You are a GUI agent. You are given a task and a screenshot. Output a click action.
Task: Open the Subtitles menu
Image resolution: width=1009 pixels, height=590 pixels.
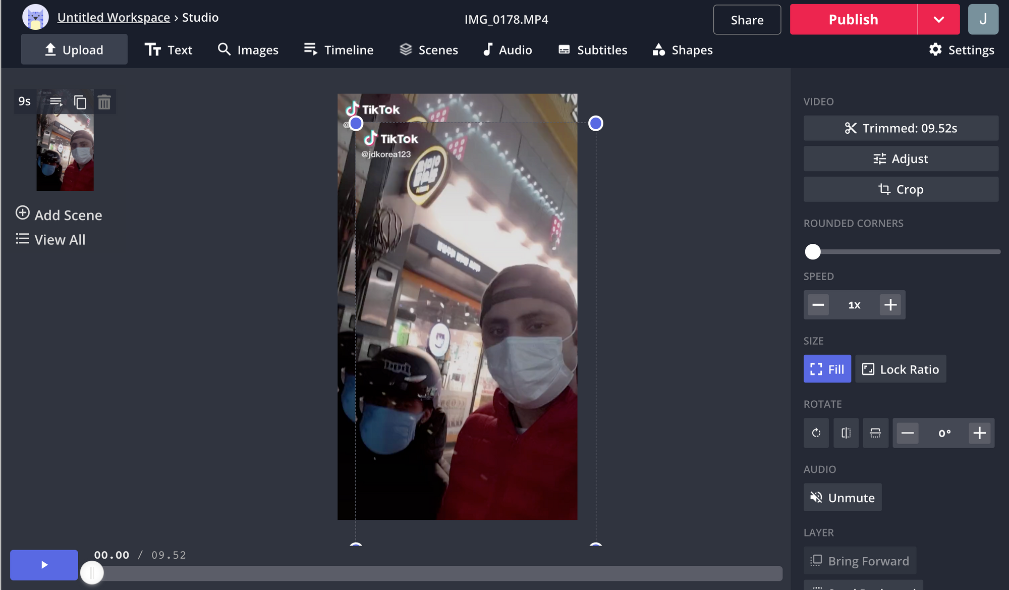[593, 50]
